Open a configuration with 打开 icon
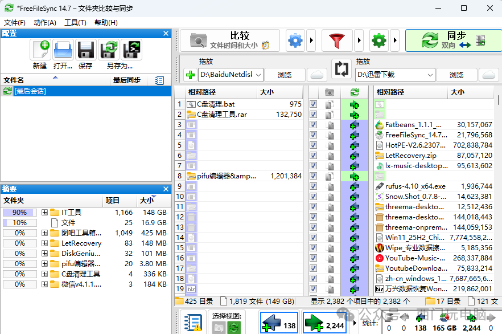 pos(63,50)
